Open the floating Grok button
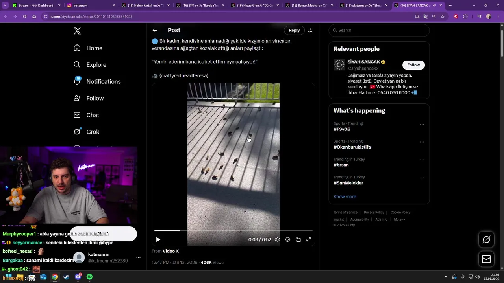This screenshot has width=504, height=283. click(486, 239)
